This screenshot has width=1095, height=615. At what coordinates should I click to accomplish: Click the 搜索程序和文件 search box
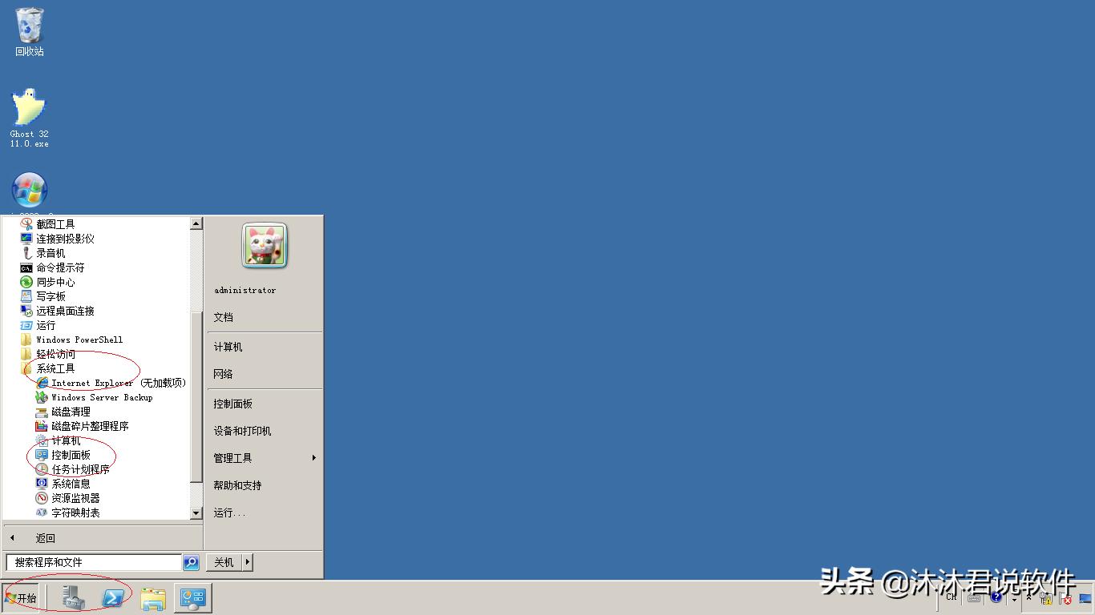(x=92, y=561)
